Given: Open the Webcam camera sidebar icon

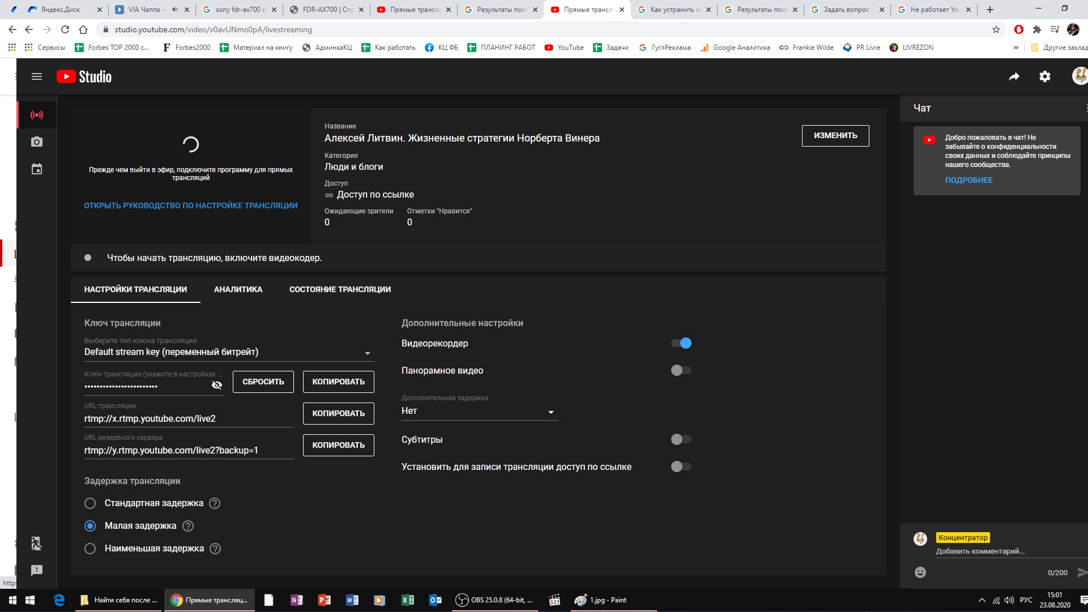Looking at the screenshot, I should (37, 142).
